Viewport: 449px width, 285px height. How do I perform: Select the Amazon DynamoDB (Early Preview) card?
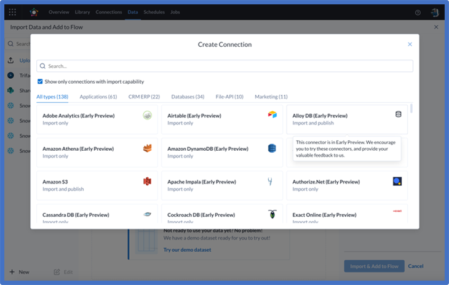(222, 152)
